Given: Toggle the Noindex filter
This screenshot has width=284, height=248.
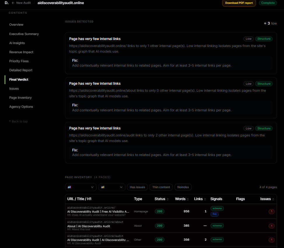Looking at the screenshot, I should pos(183,187).
